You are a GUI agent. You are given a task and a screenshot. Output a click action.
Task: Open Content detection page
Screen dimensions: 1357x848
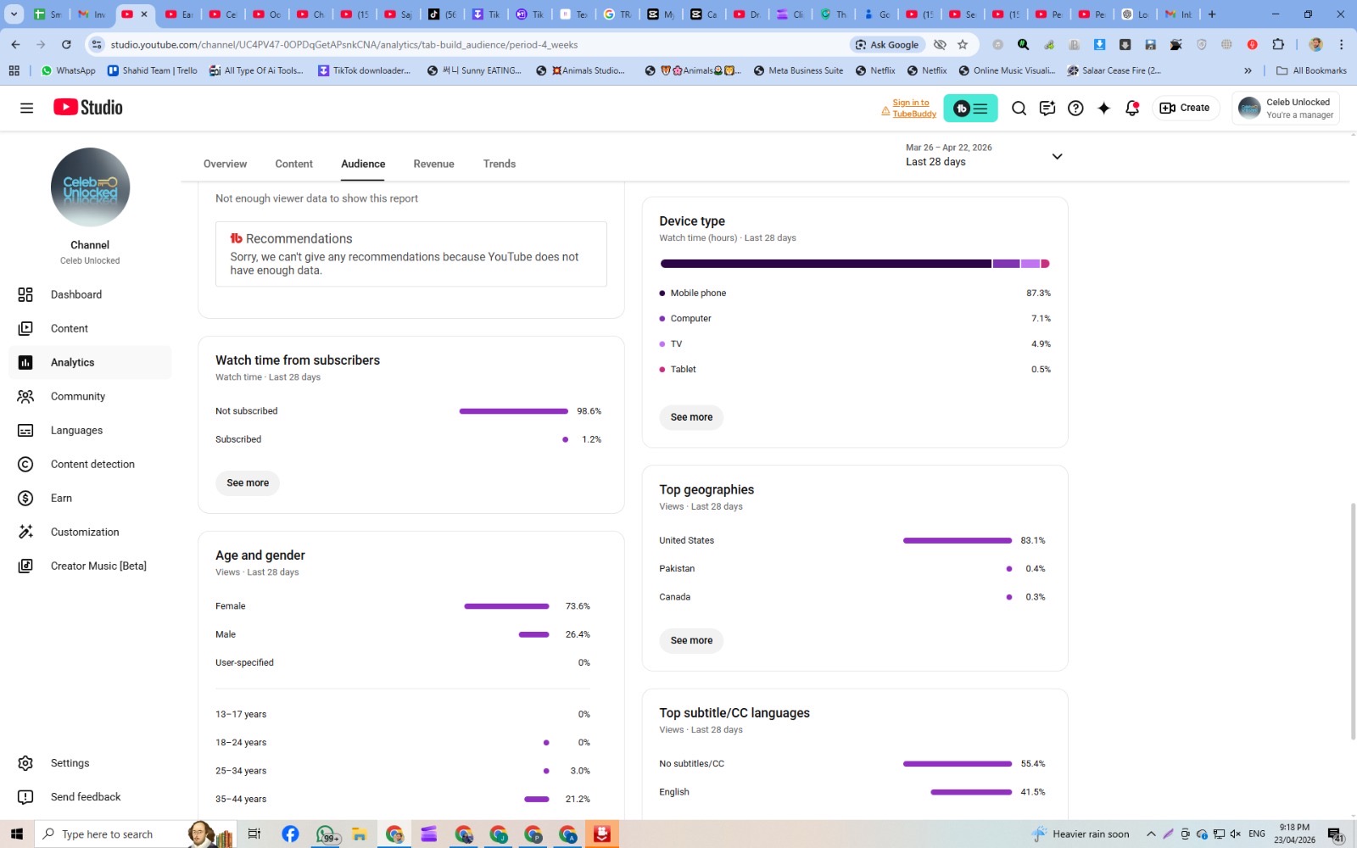[x=90, y=464]
